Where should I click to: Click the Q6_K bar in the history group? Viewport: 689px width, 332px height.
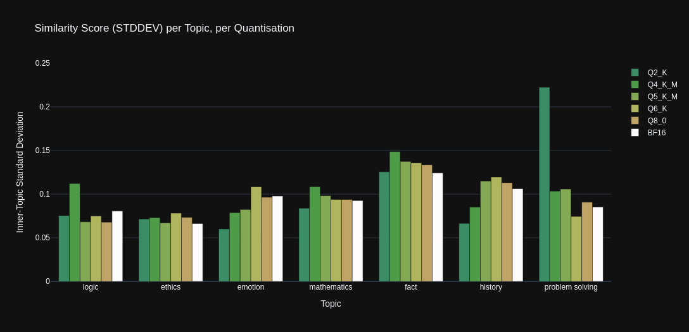click(x=496, y=230)
